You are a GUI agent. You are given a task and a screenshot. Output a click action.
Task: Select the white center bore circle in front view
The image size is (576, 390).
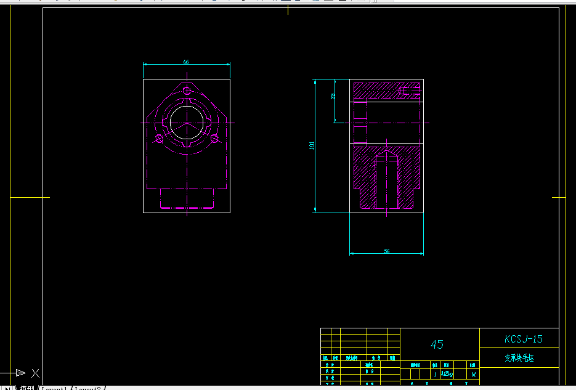point(187,123)
